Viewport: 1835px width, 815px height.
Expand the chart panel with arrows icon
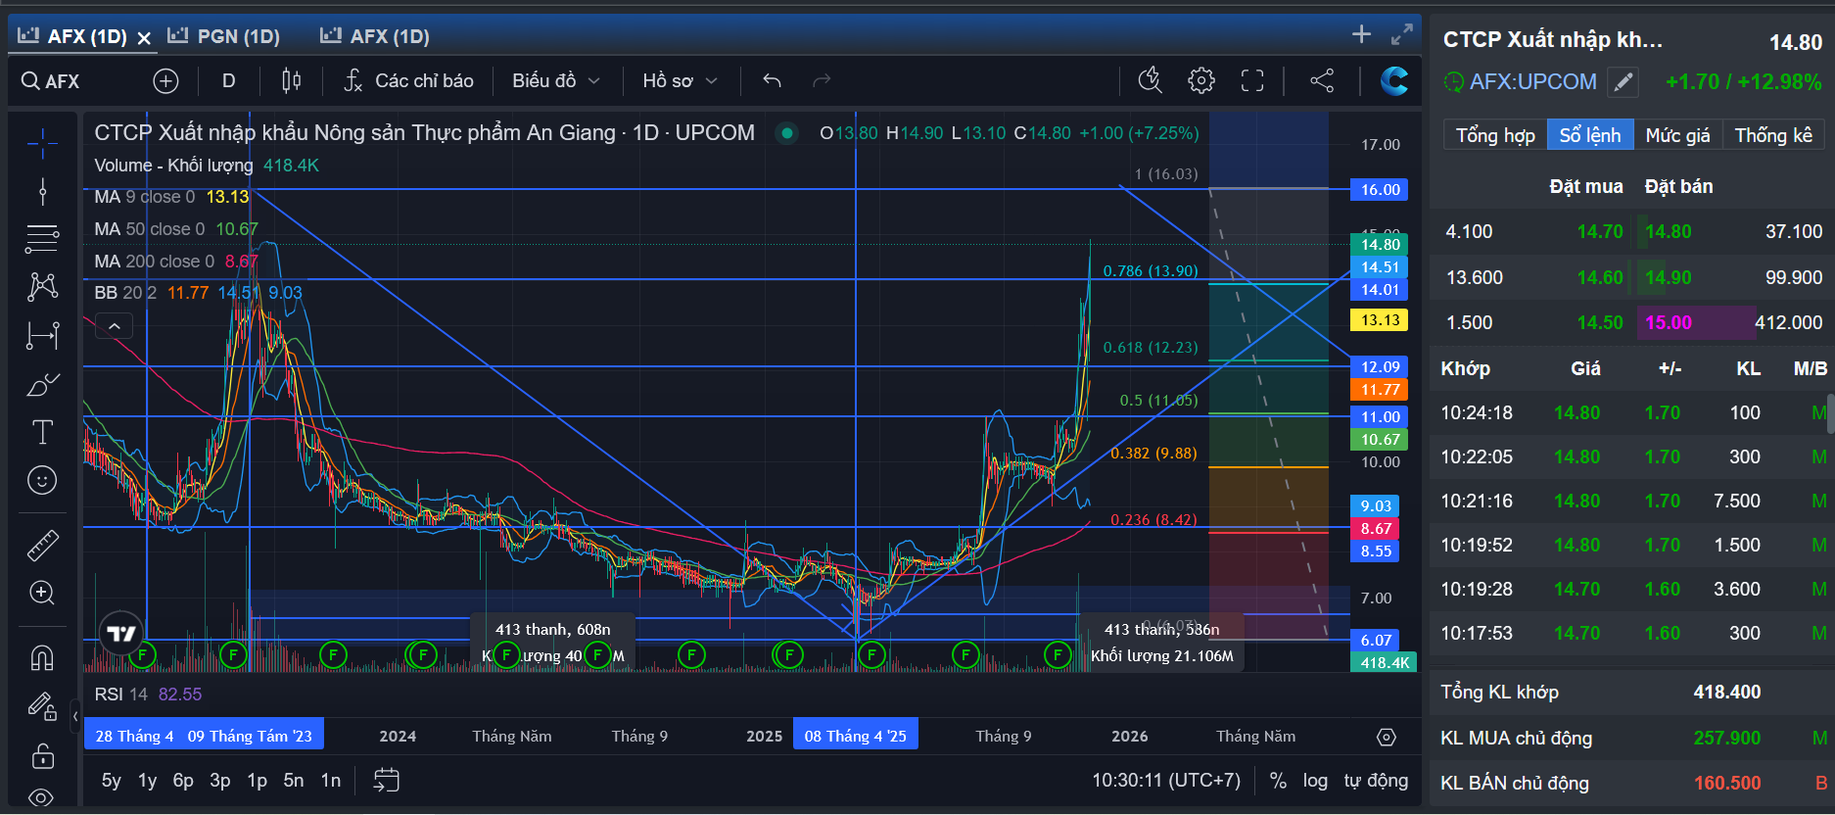point(1402,34)
